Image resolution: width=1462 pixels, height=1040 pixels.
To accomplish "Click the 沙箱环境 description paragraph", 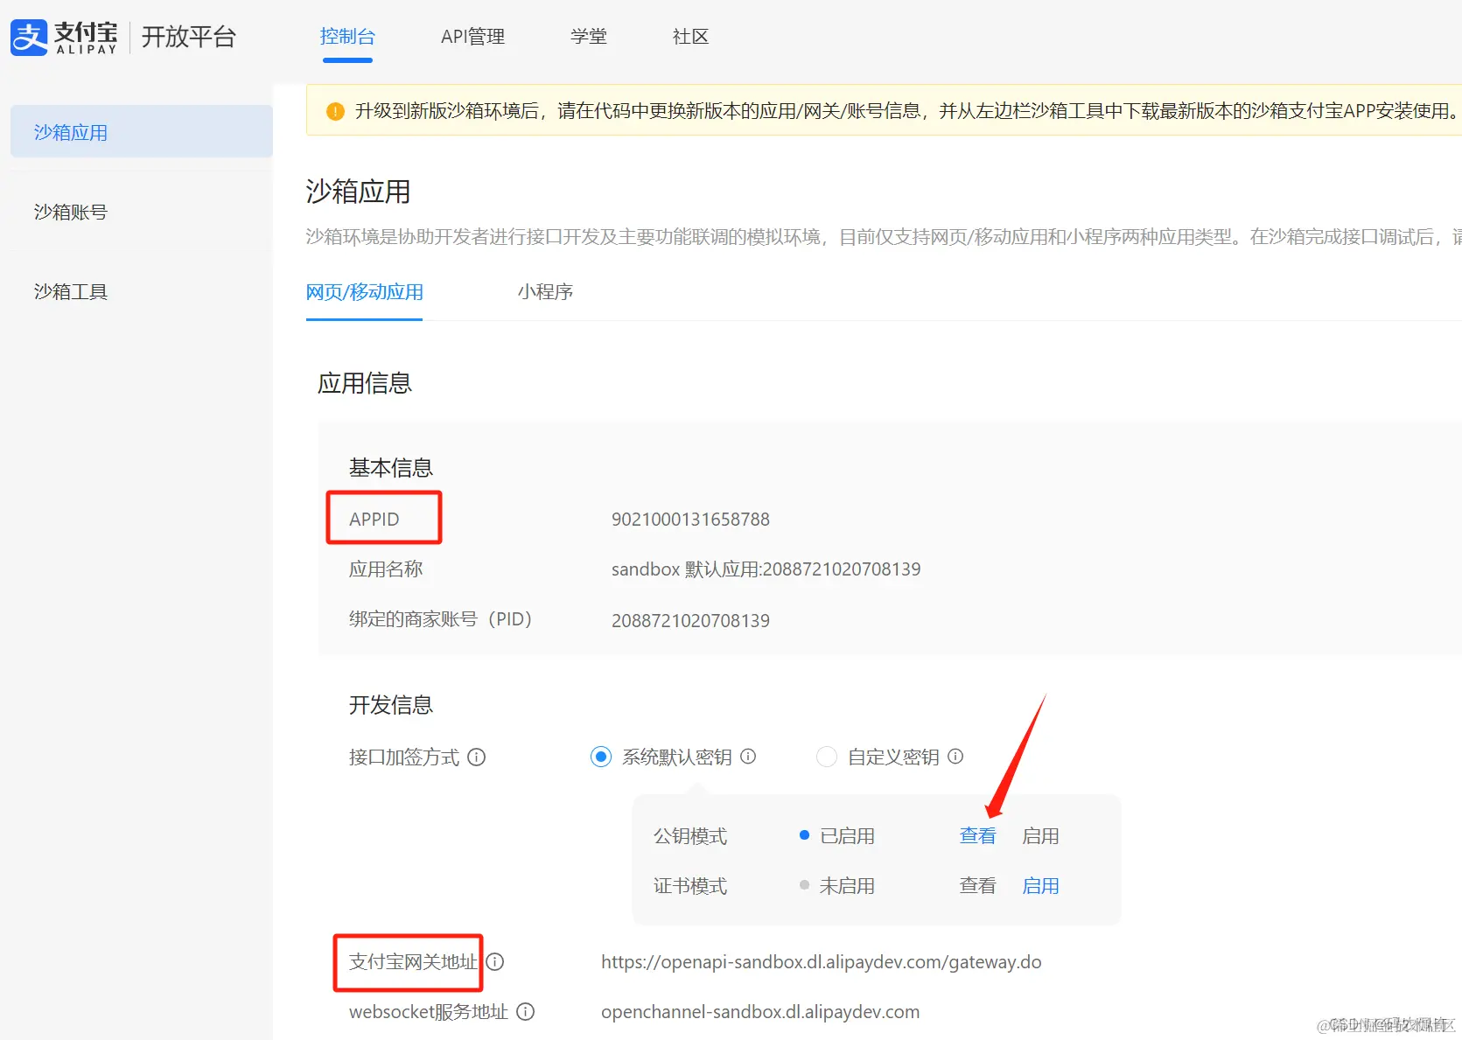I will [x=884, y=237].
